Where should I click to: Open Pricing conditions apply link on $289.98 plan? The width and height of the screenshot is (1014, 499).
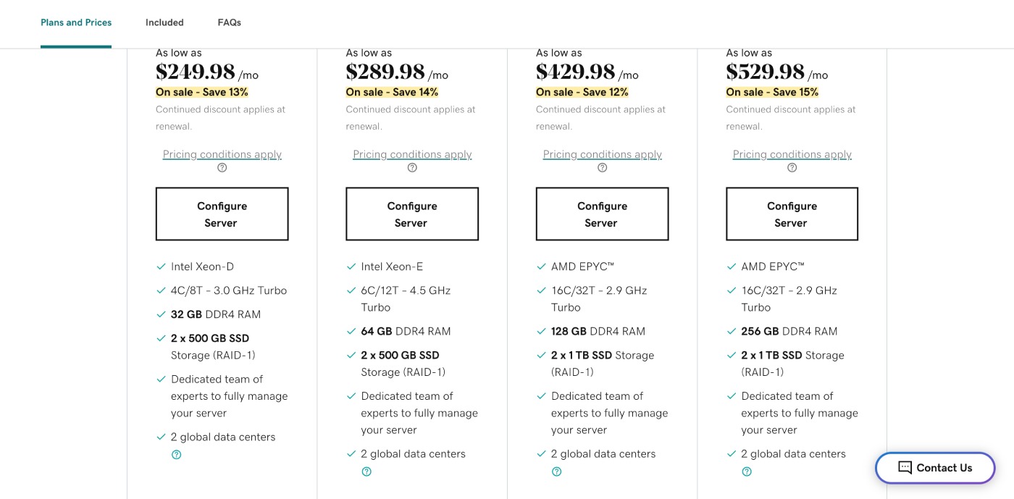411,154
